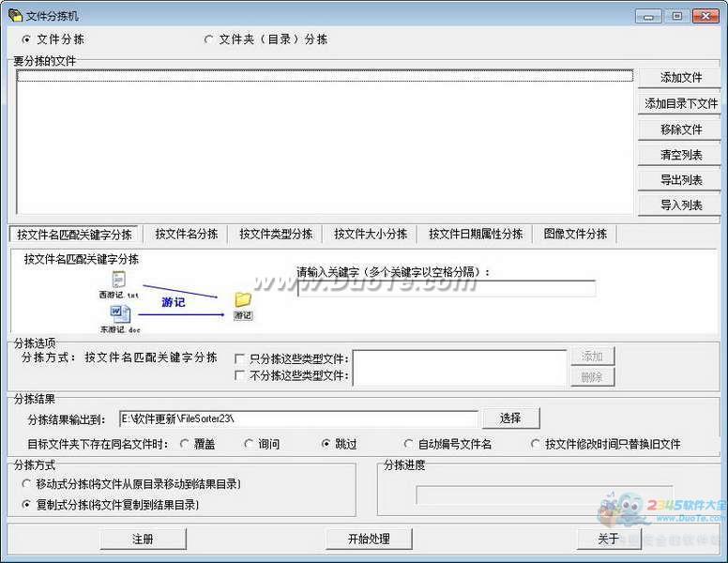Click the keyword input field
This screenshot has width=728, height=563.
[447, 288]
